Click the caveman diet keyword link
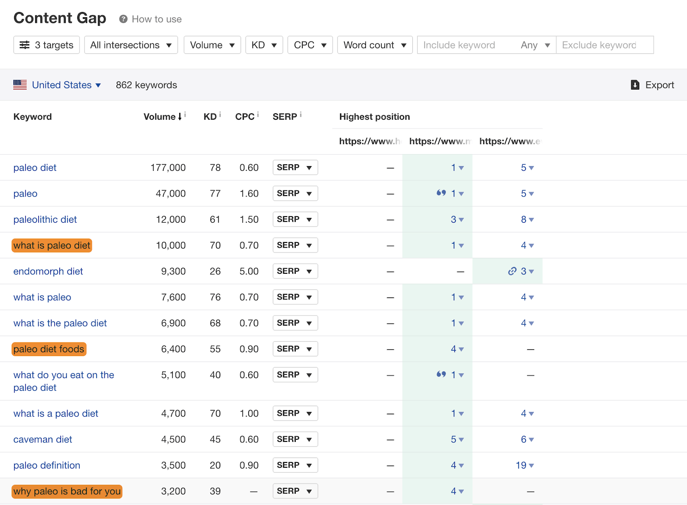Image resolution: width=687 pixels, height=505 pixels. (x=43, y=439)
